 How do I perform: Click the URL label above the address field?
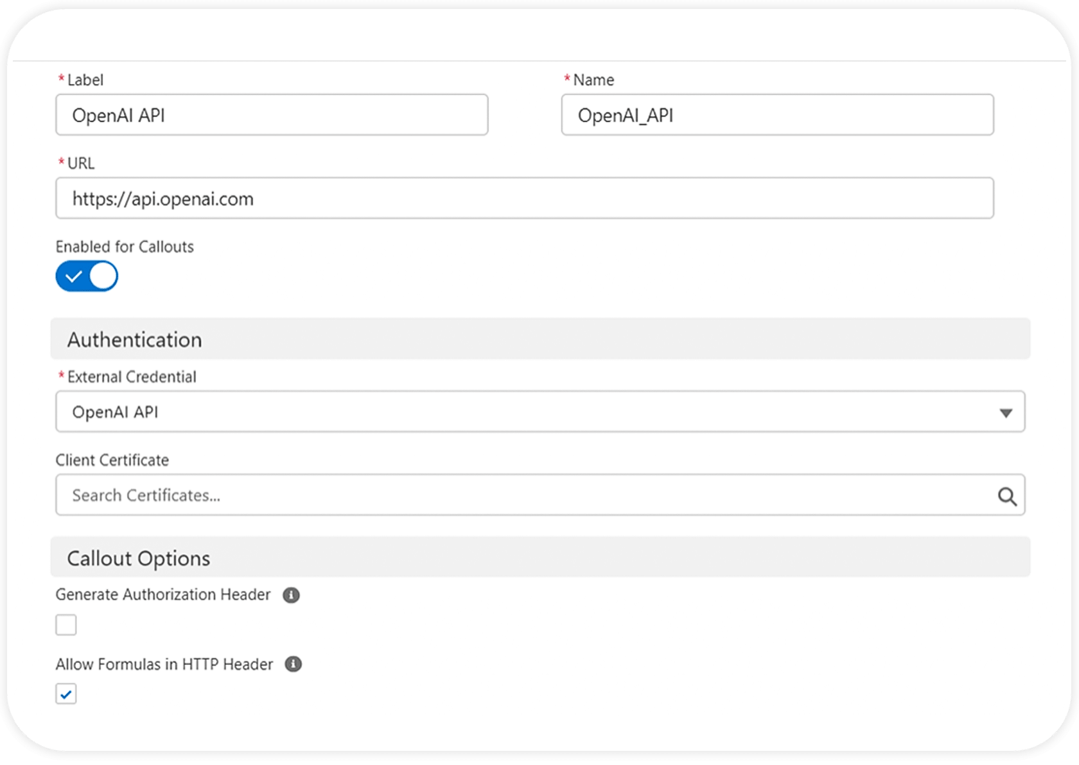(81, 163)
